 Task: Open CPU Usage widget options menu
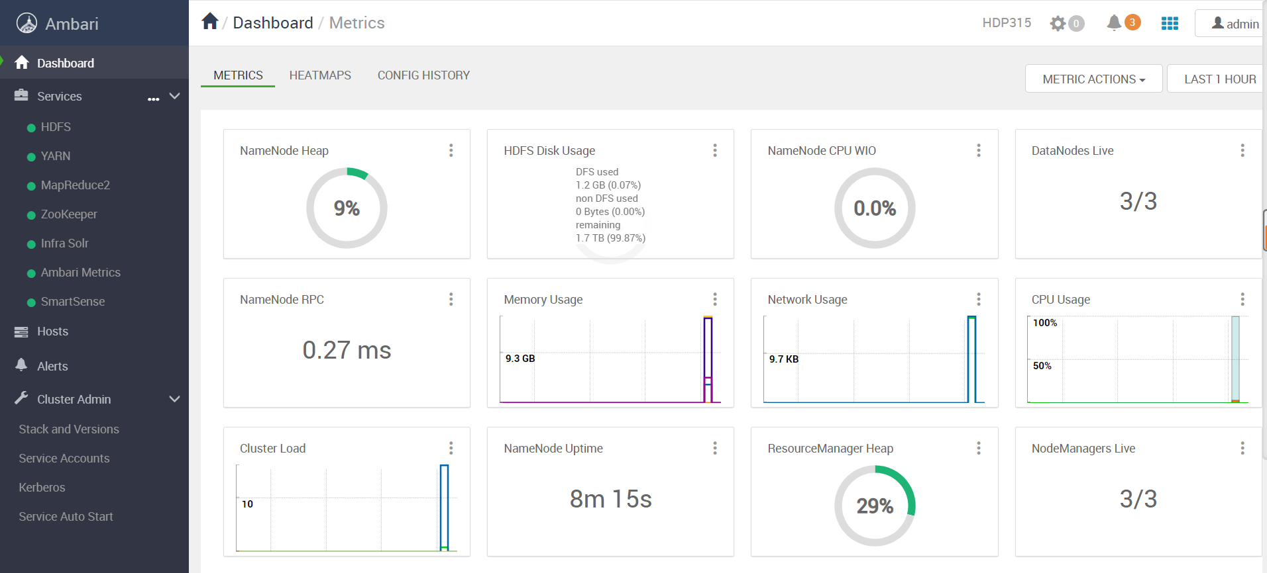point(1242,299)
